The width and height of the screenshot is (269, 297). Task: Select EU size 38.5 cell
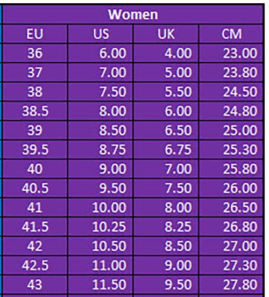tap(35, 111)
